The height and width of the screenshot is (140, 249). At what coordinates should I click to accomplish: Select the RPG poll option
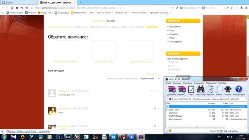point(169,73)
